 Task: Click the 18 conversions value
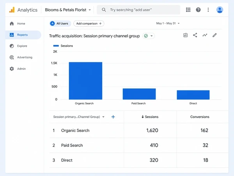pyautogui.click(x=206, y=160)
